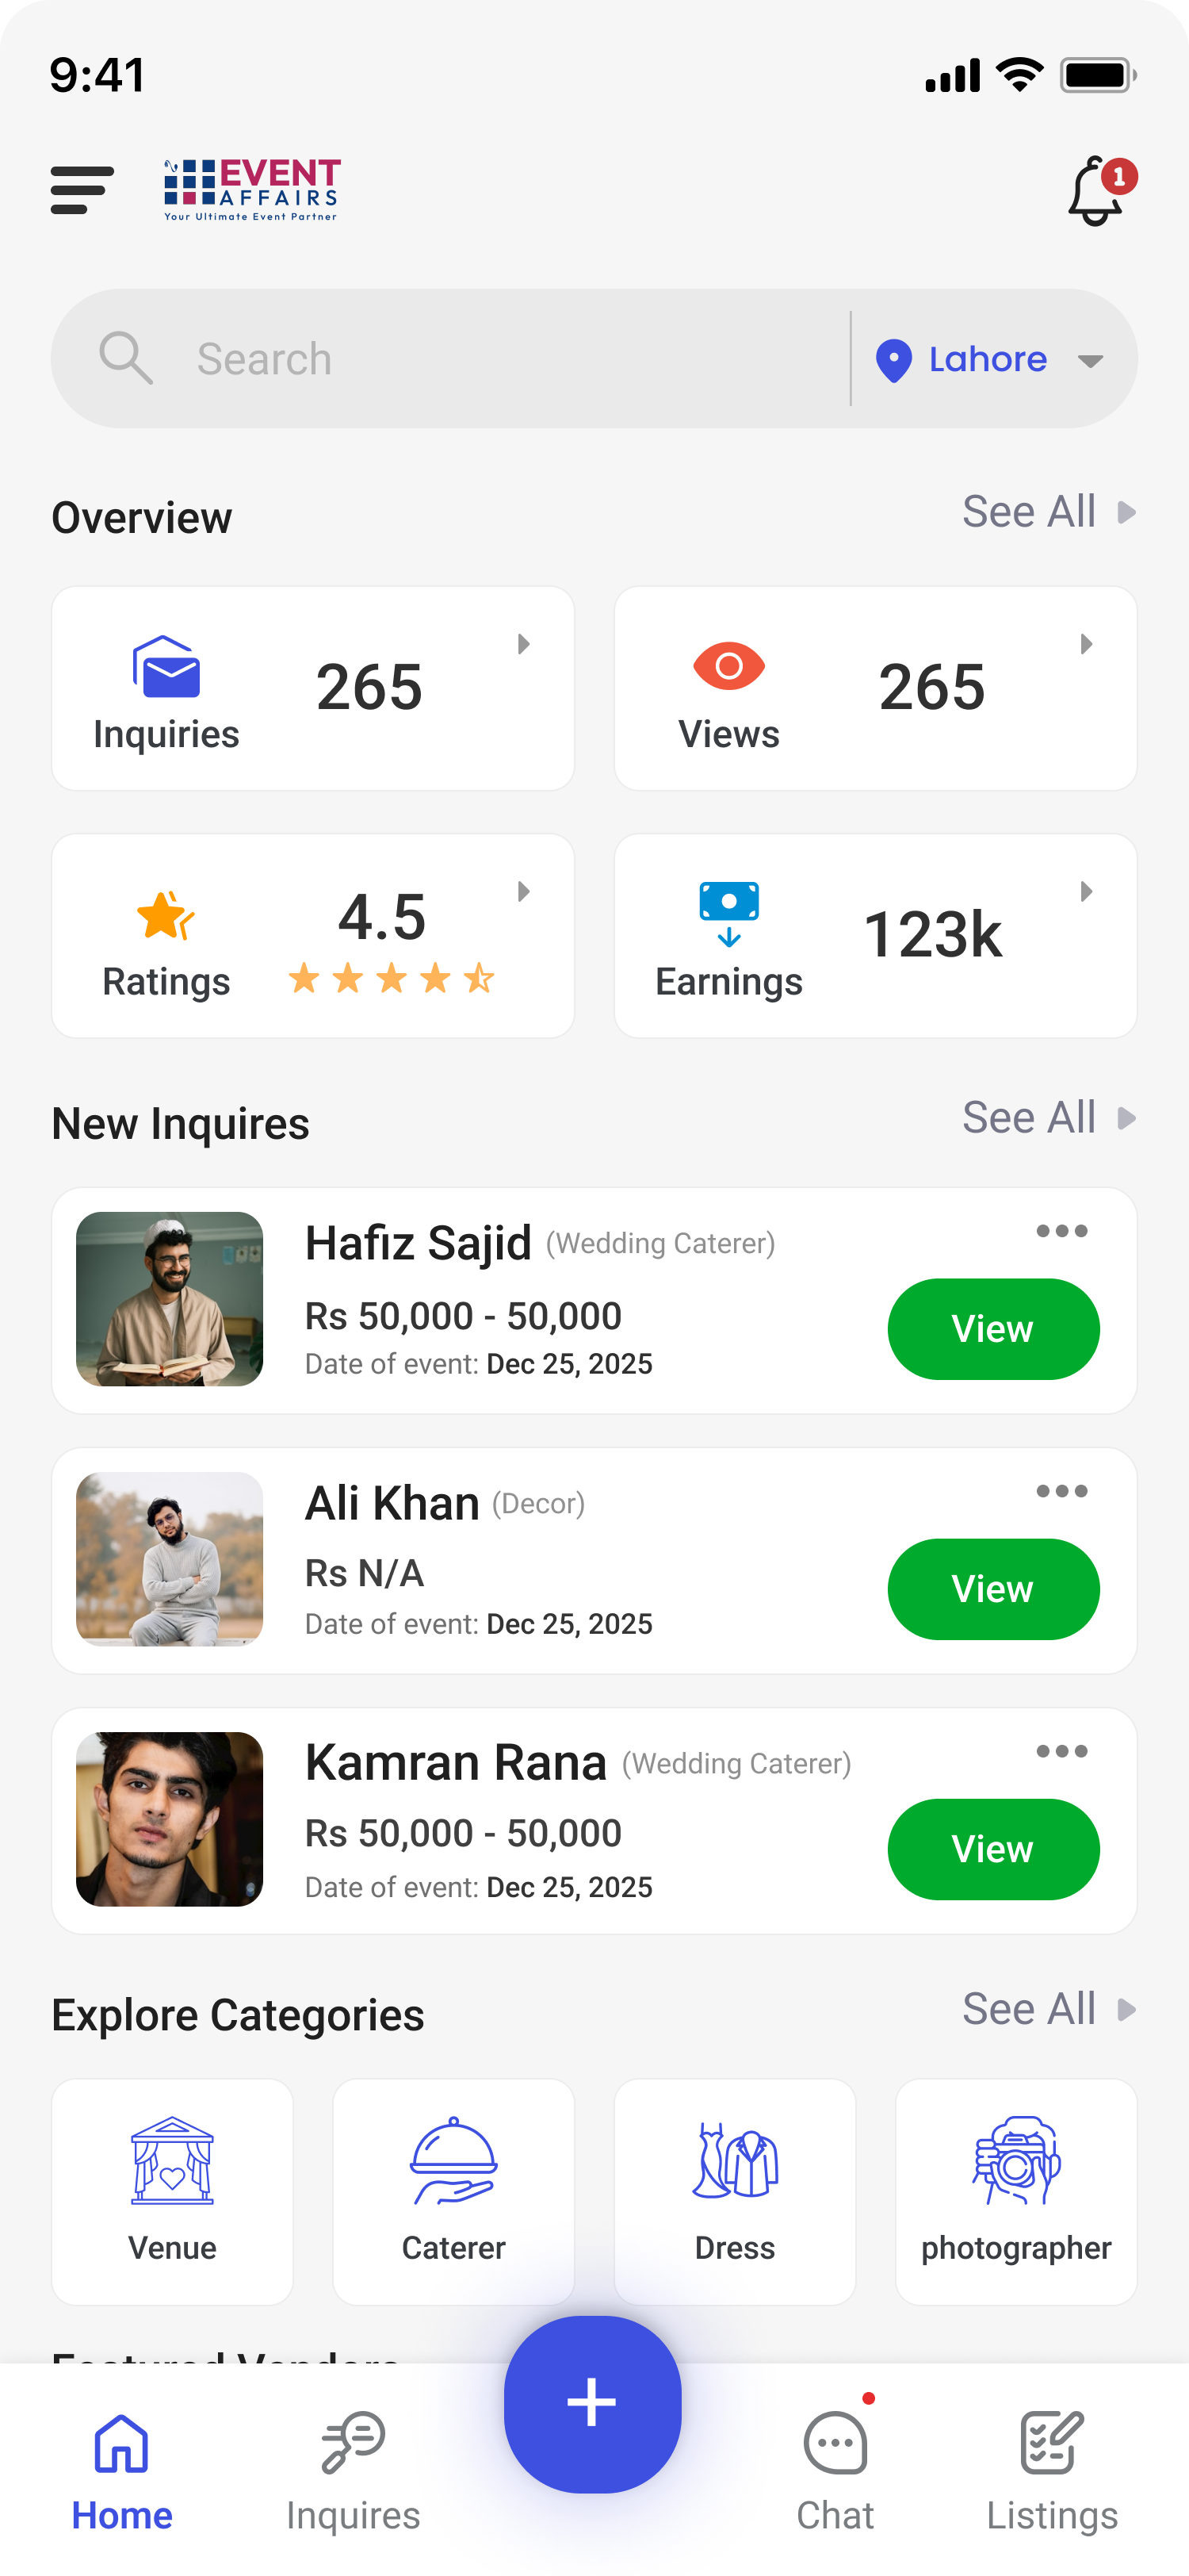Open the Inquires bottom tab
The image size is (1189, 2576).
(353, 2466)
